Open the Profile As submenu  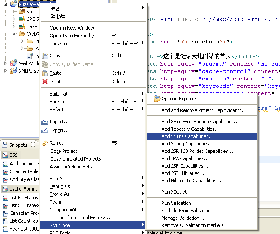[93, 194]
